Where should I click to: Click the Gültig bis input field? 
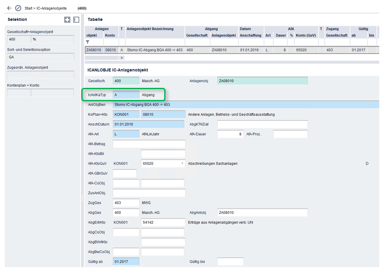230,262
